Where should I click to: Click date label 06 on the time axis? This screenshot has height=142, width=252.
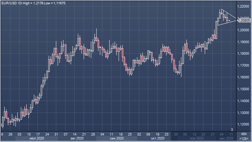(185, 134)
